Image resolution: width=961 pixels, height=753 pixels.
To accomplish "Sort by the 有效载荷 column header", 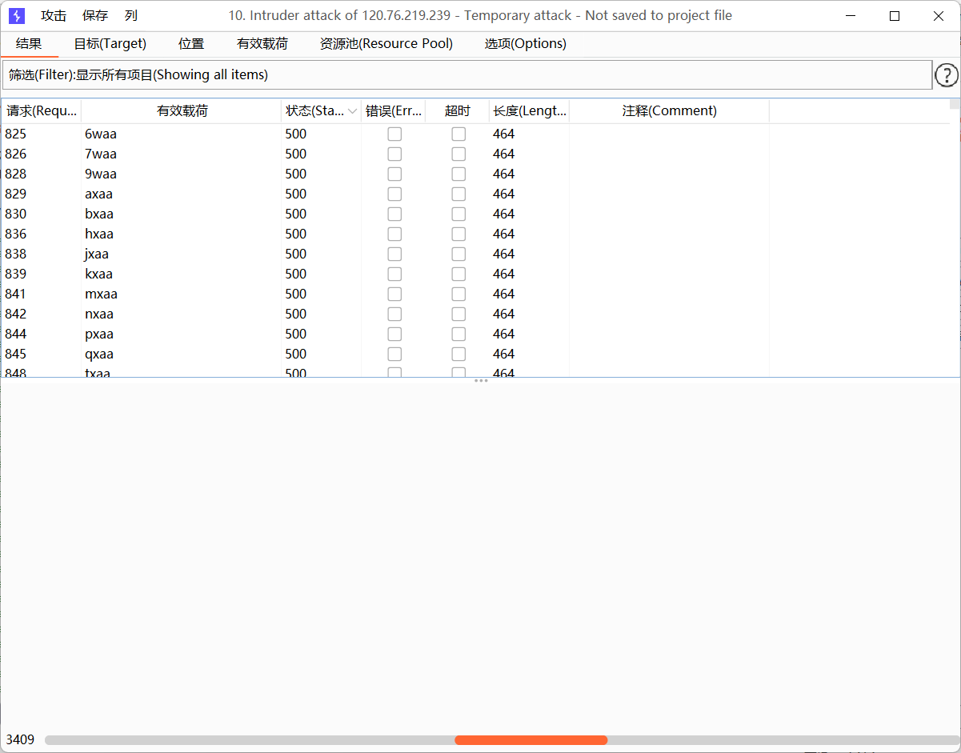I will pyautogui.click(x=182, y=111).
